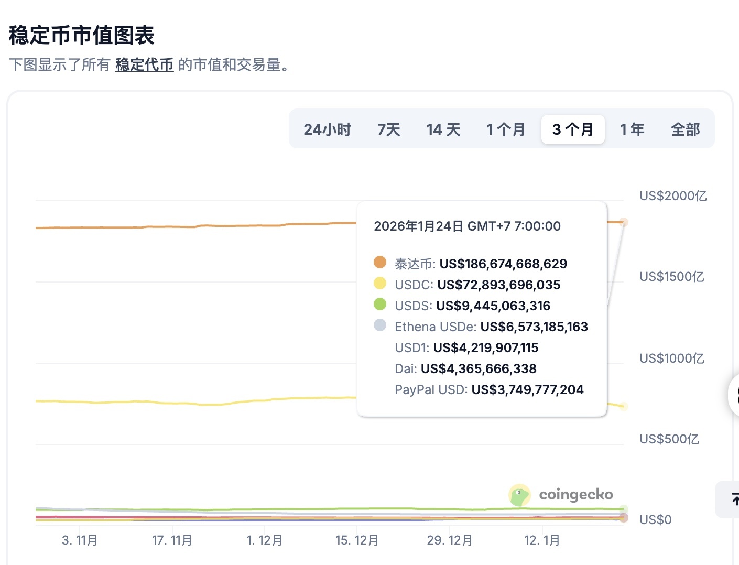The image size is (739, 565).
Task: Click the yellow USDC legend dot
Action: (x=380, y=284)
